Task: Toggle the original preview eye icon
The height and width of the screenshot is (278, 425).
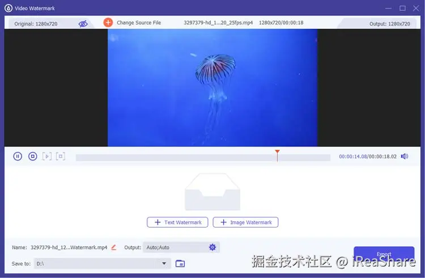Action: pos(83,24)
